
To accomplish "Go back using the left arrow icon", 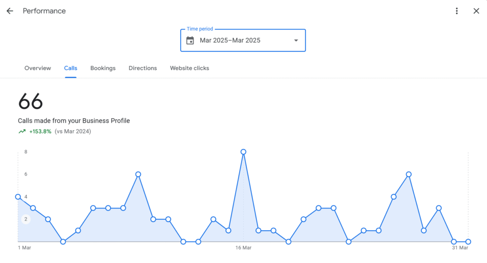I will click(x=10, y=11).
